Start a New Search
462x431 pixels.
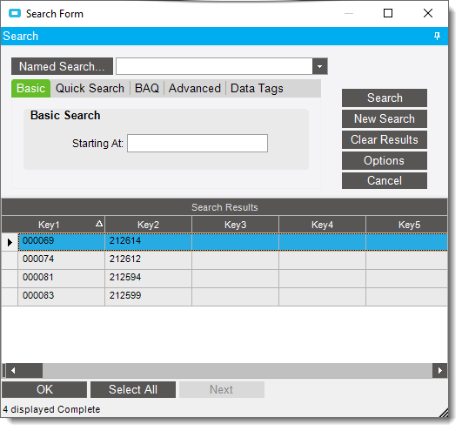coord(385,118)
